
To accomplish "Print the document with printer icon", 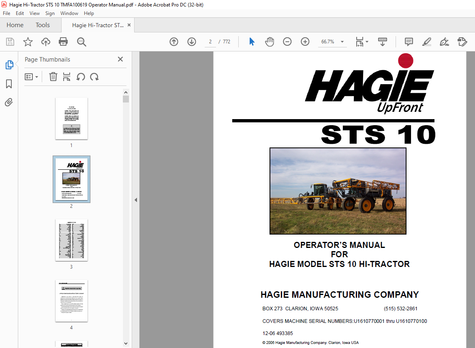I will (x=63, y=42).
